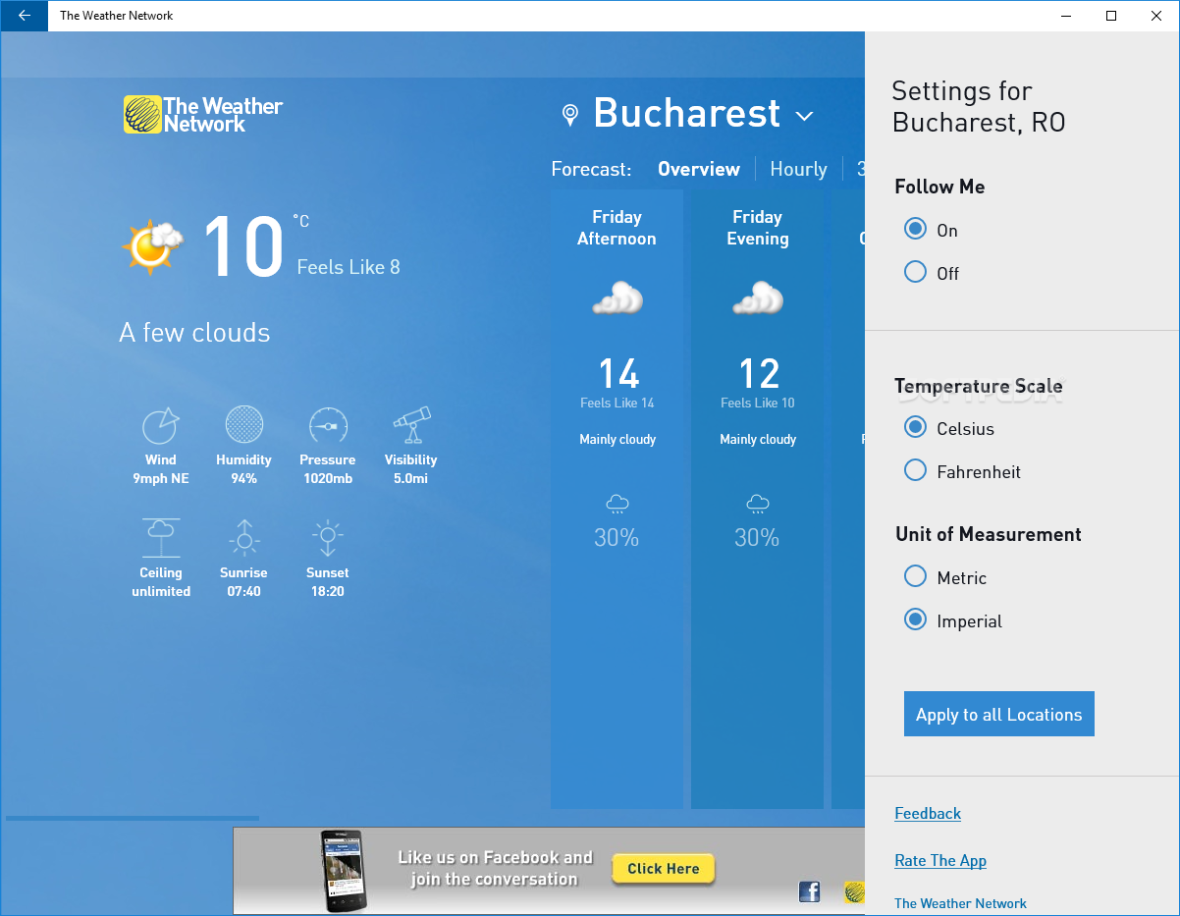Click the temperature 12 in Friday Evening

point(759,374)
